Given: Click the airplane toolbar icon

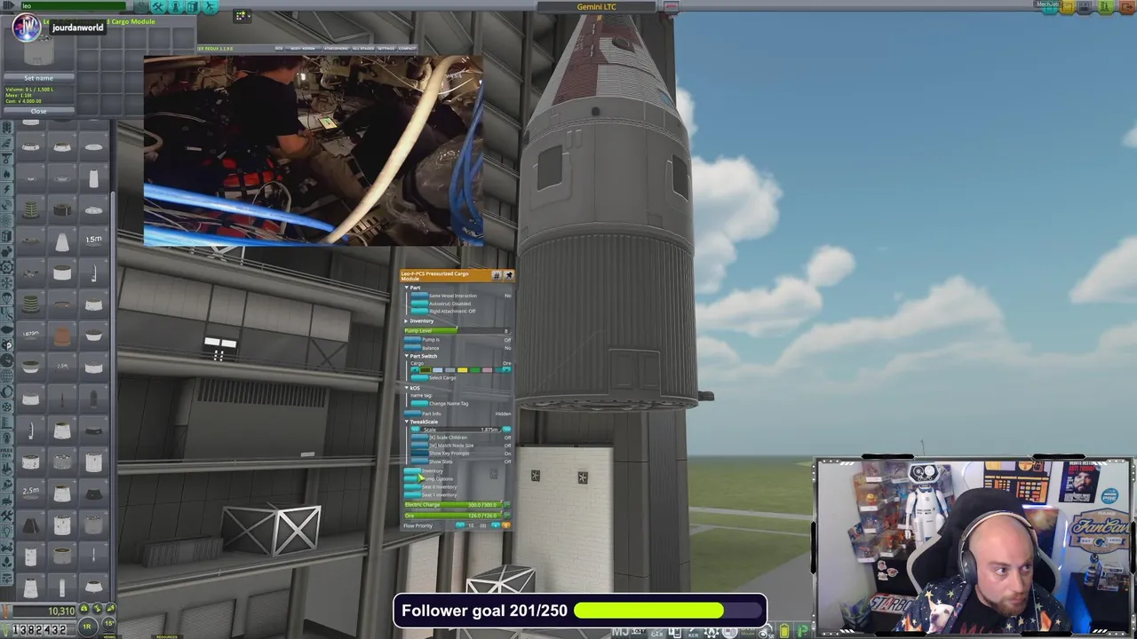Looking at the screenshot, I should (211, 6).
